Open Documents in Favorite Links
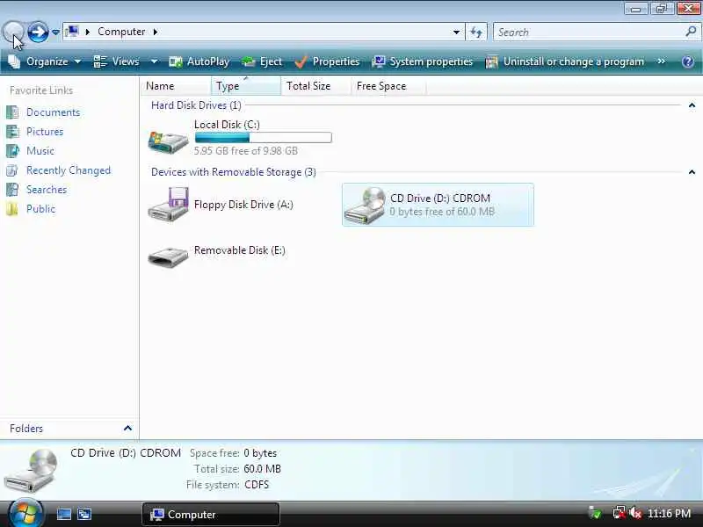Viewport: 703px width, 527px height. point(53,112)
